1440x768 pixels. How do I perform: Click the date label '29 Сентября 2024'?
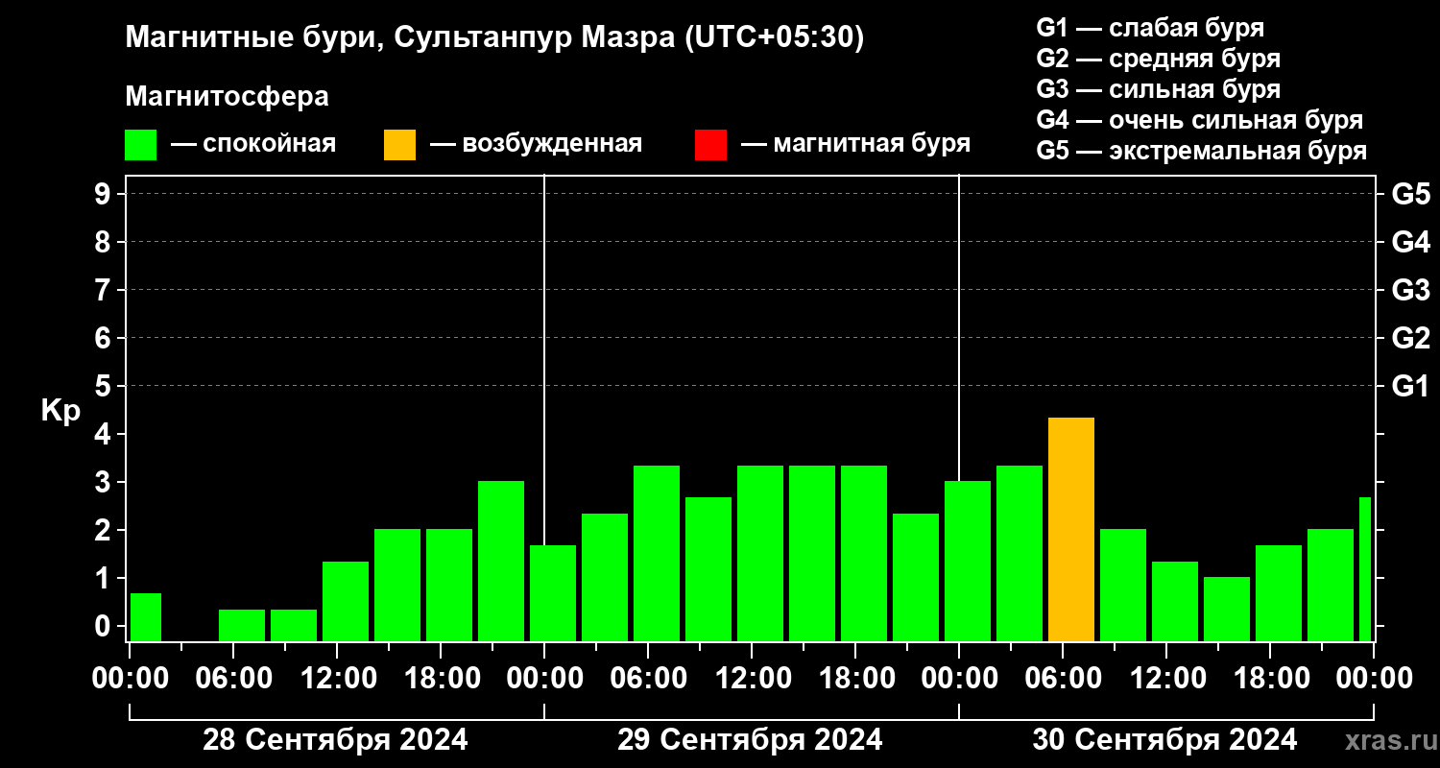tap(750, 740)
